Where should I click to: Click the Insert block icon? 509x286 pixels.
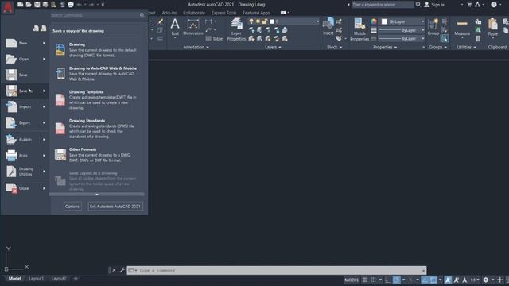(328, 24)
